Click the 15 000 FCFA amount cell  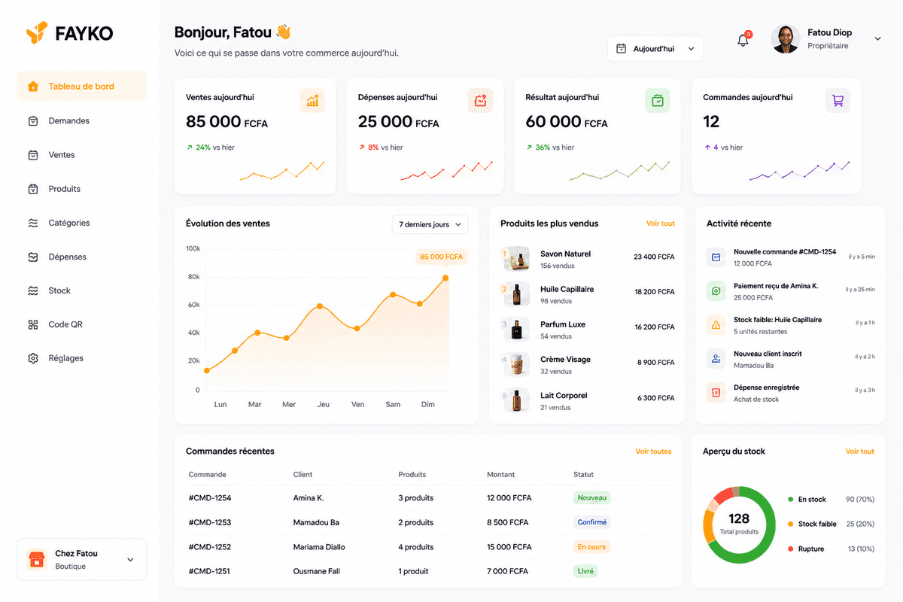509,547
